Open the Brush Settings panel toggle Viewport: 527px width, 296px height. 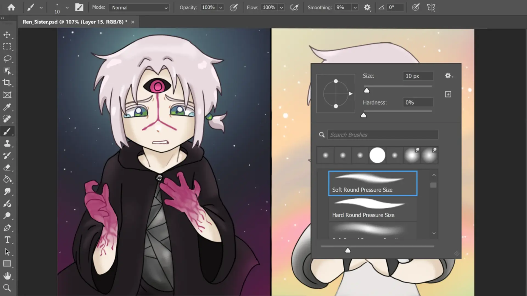point(79,7)
